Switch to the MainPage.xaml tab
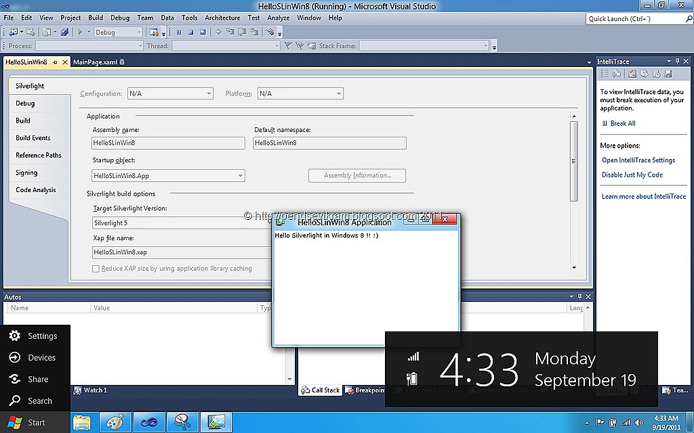Viewport: 694px width, 433px height. point(99,62)
